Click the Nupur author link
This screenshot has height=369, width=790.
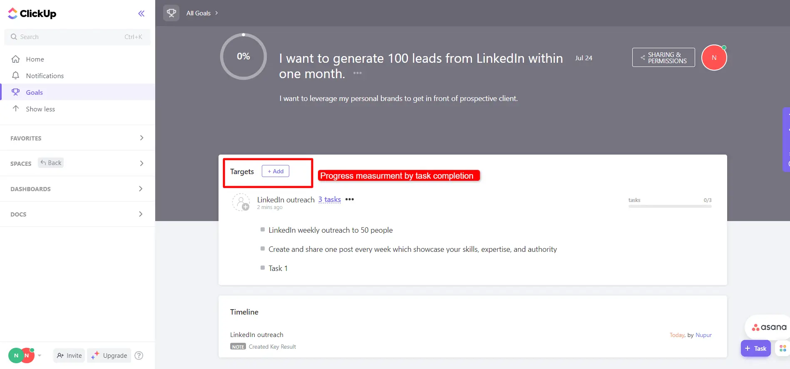point(703,335)
